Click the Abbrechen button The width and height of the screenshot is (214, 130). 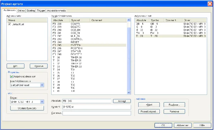tap(183, 125)
